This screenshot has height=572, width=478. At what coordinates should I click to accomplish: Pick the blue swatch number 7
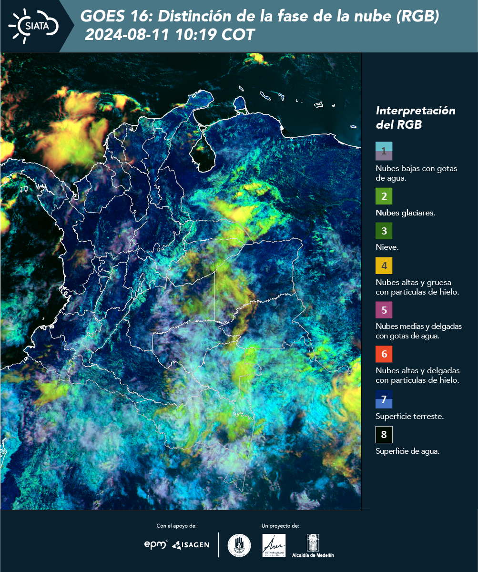[384, 399]
